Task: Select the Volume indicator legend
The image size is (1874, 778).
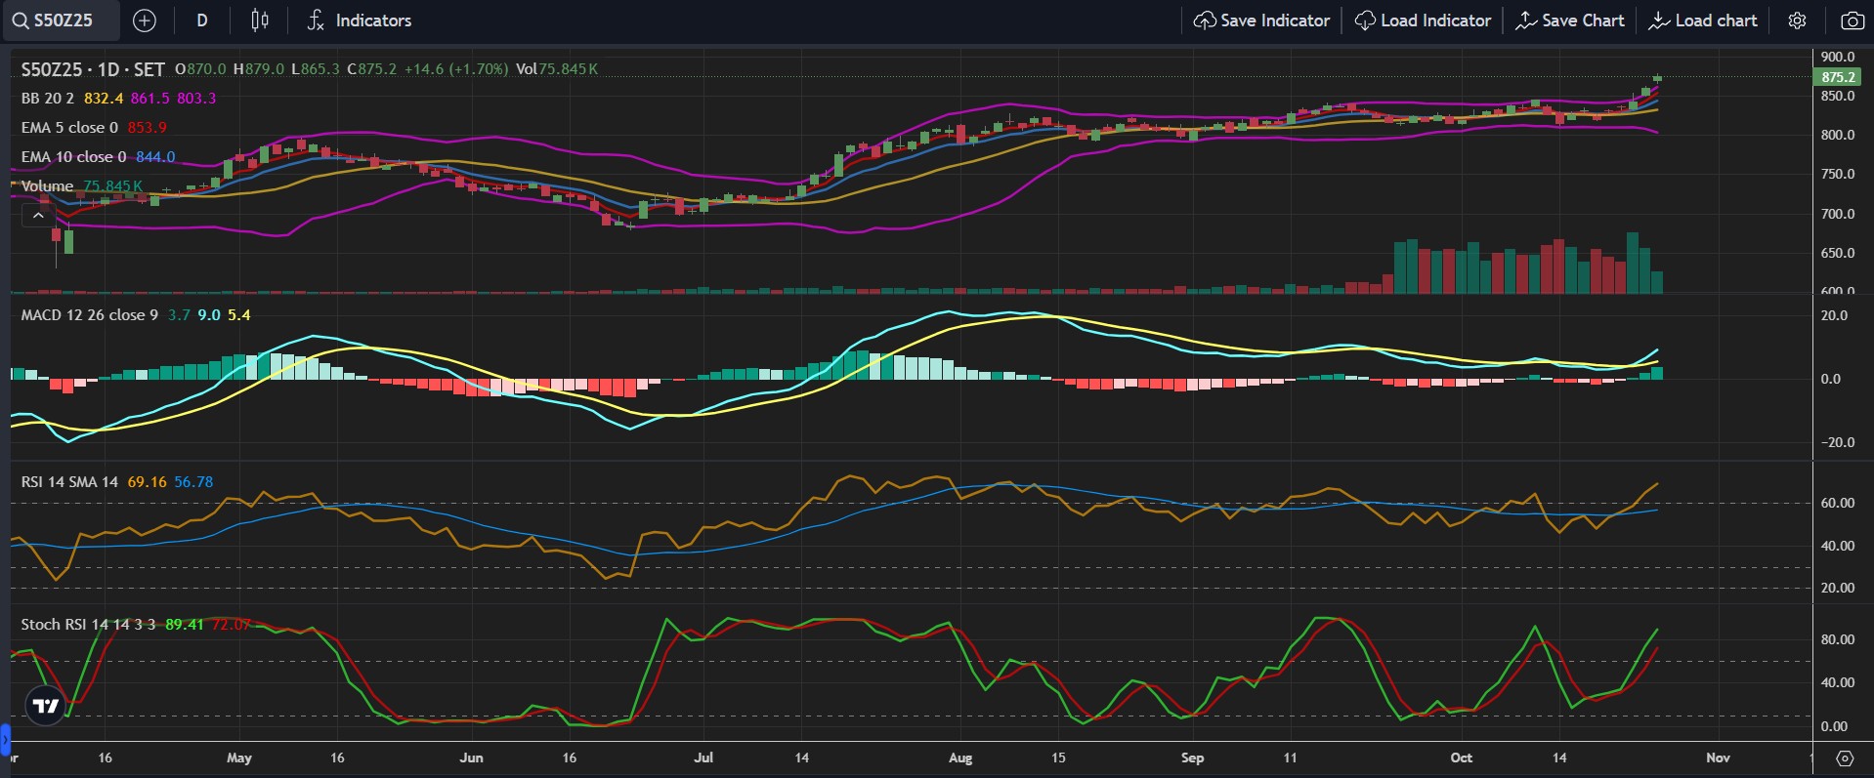Action: tap(47, 186)
